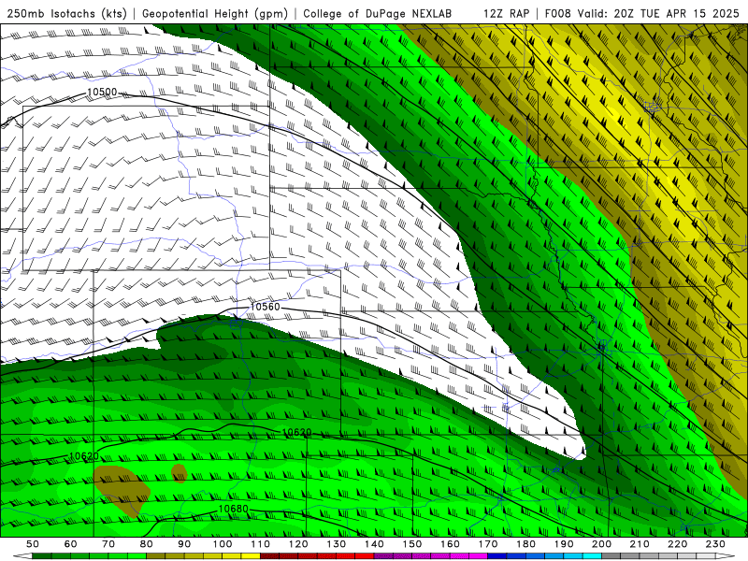Click the 110 value on the color scale
Image resolution: width=748 pixels, height=561 pixels.
point(260,544)
